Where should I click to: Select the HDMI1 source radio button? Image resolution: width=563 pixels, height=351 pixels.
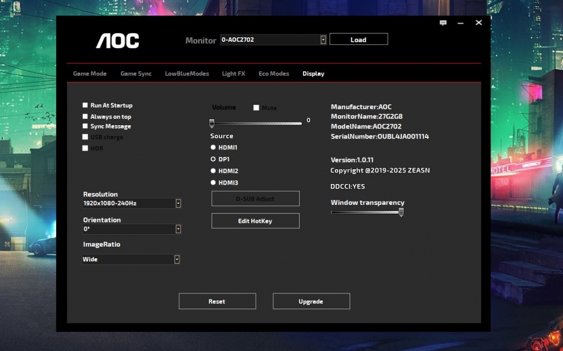[x=213, y=148]
